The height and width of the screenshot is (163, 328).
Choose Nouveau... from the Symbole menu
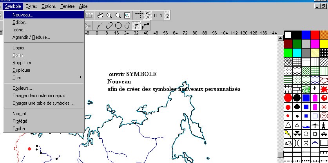pos(23,15)
